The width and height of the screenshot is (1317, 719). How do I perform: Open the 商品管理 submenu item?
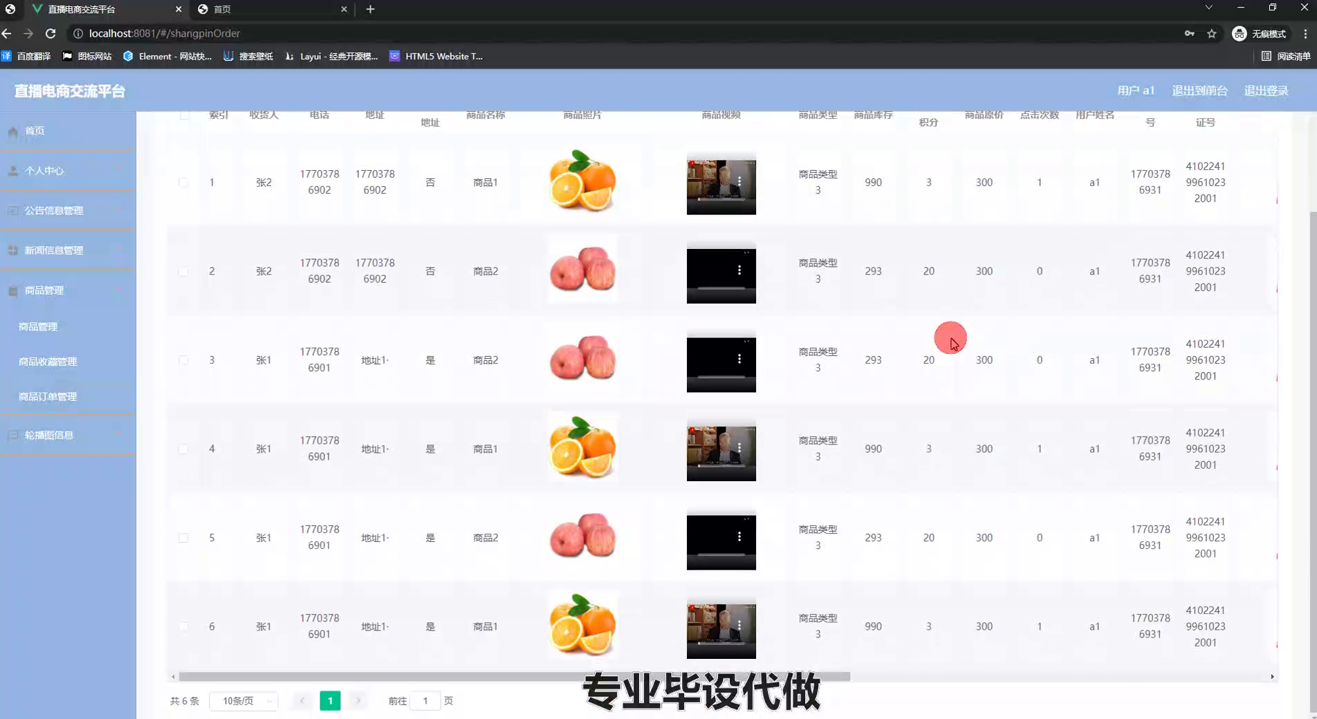38,326
